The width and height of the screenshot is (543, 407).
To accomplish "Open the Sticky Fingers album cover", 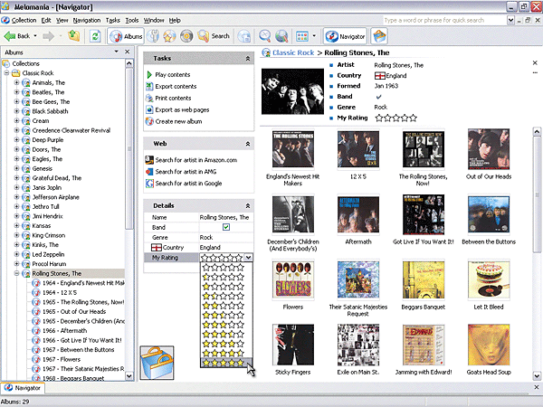I will click(x=293, y=345).
